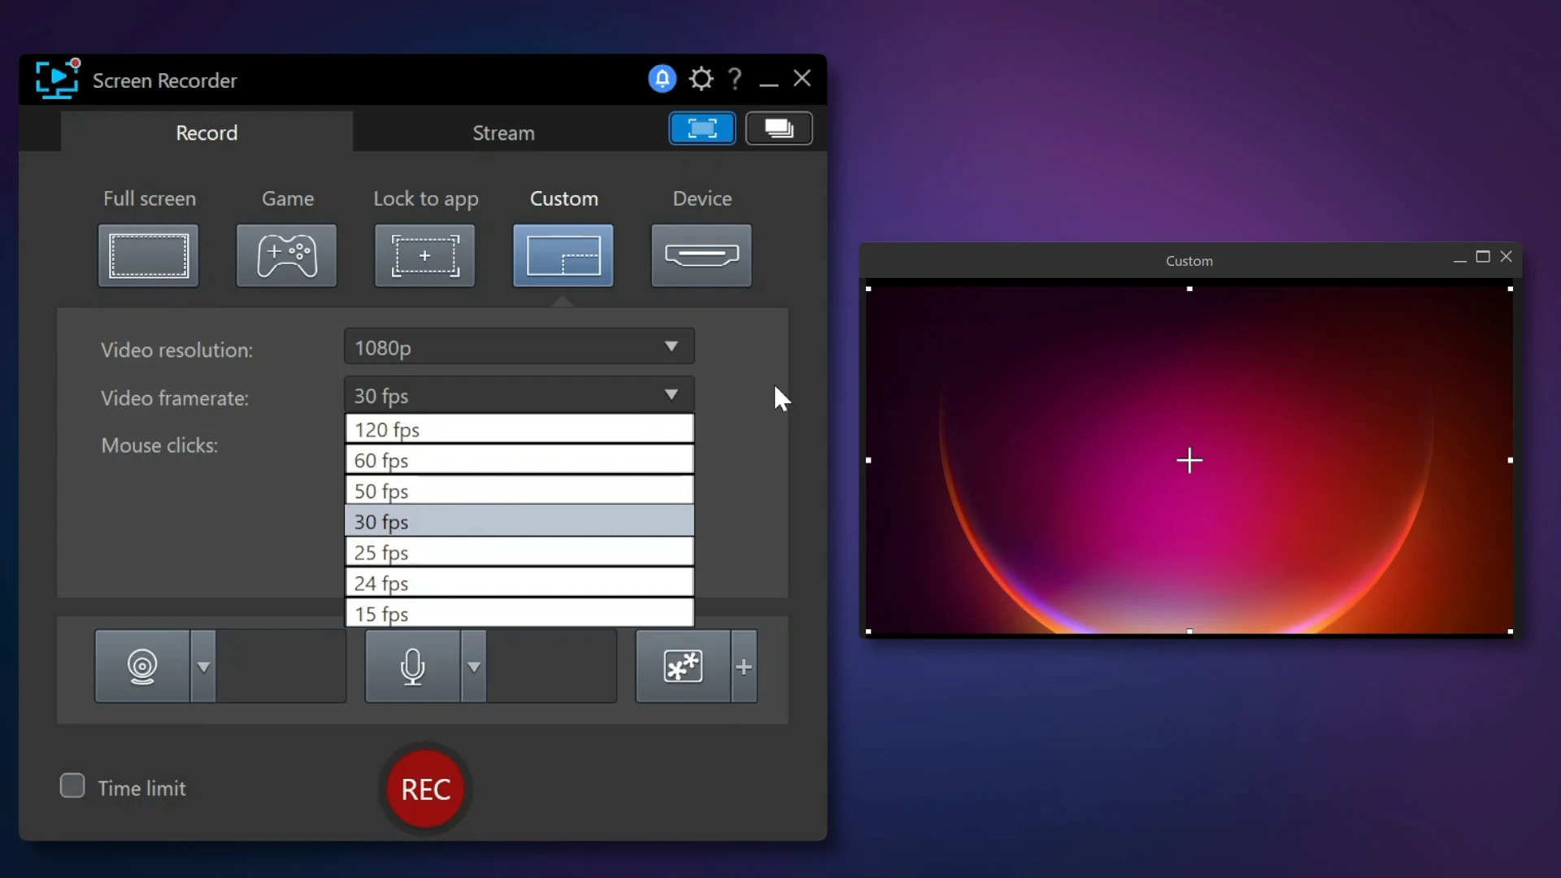The image size is (1561, 878).
Task: Close the Custom capture window
Action: point(1507,257)
